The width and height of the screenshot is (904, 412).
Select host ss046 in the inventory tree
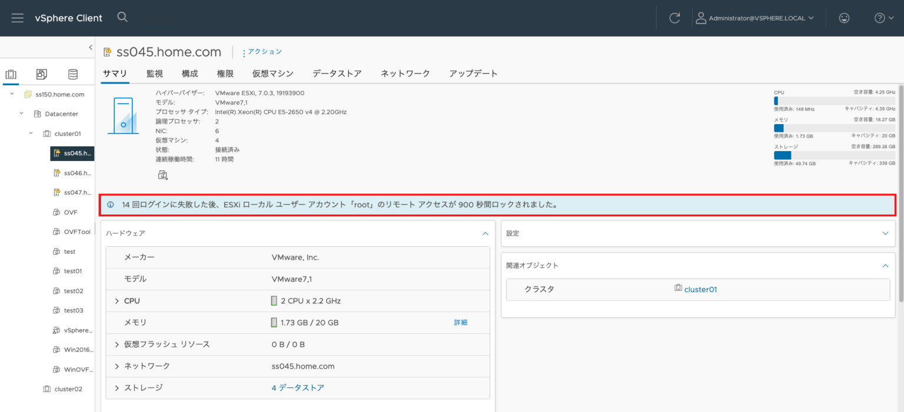(76, 173)
